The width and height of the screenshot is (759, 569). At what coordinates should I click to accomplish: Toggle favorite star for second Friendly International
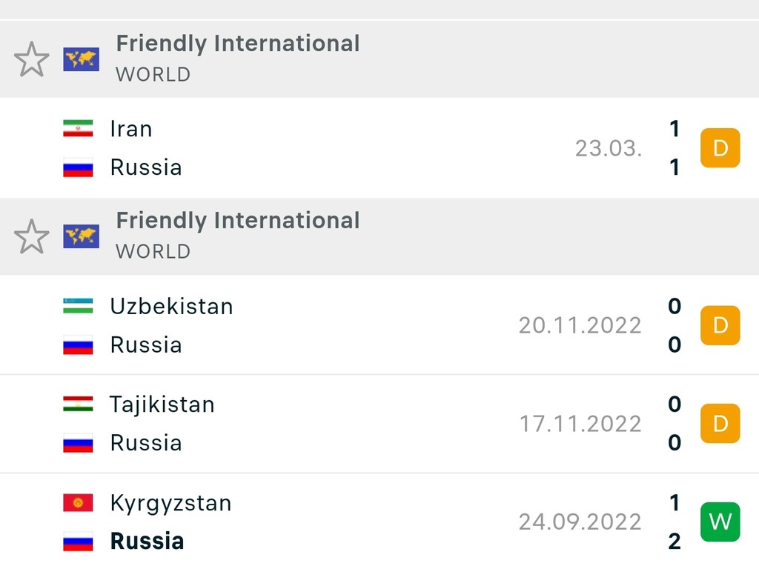click(x=31, y=236)
